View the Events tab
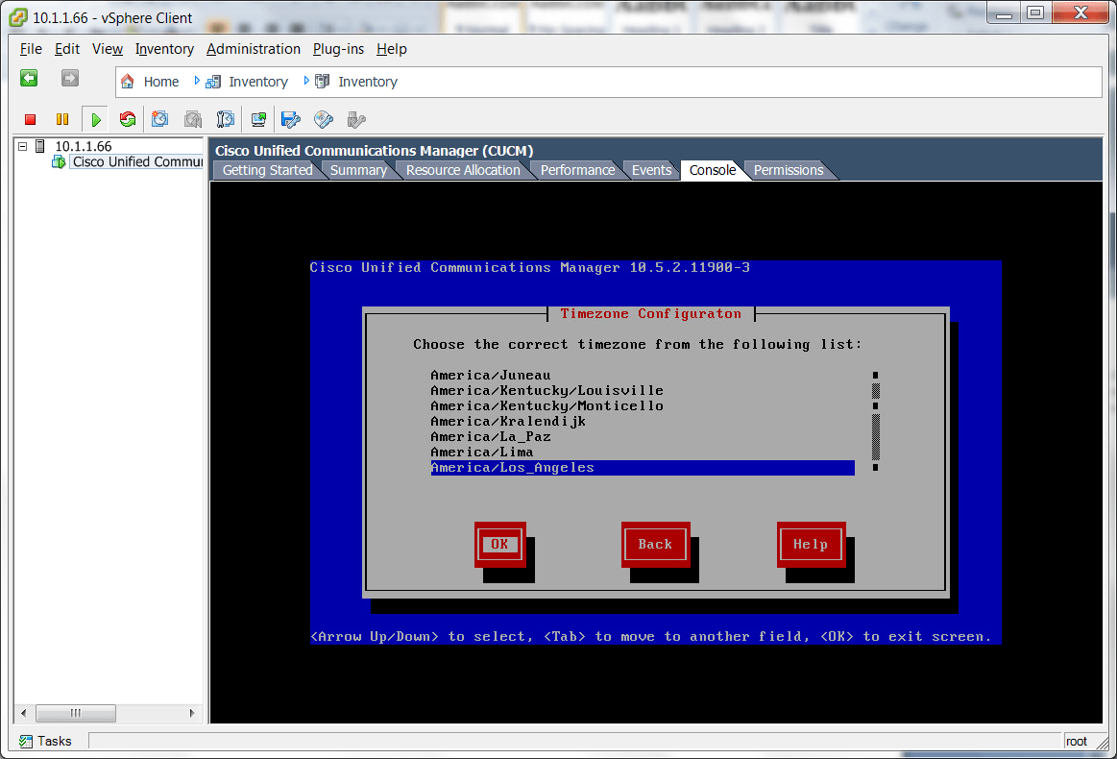The width and height of the screenshot is (1117, 759). coord(652,170)
